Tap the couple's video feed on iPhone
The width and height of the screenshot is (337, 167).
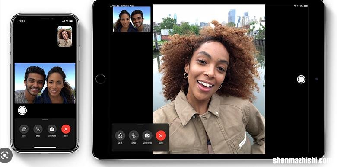[x=45, y=83]
